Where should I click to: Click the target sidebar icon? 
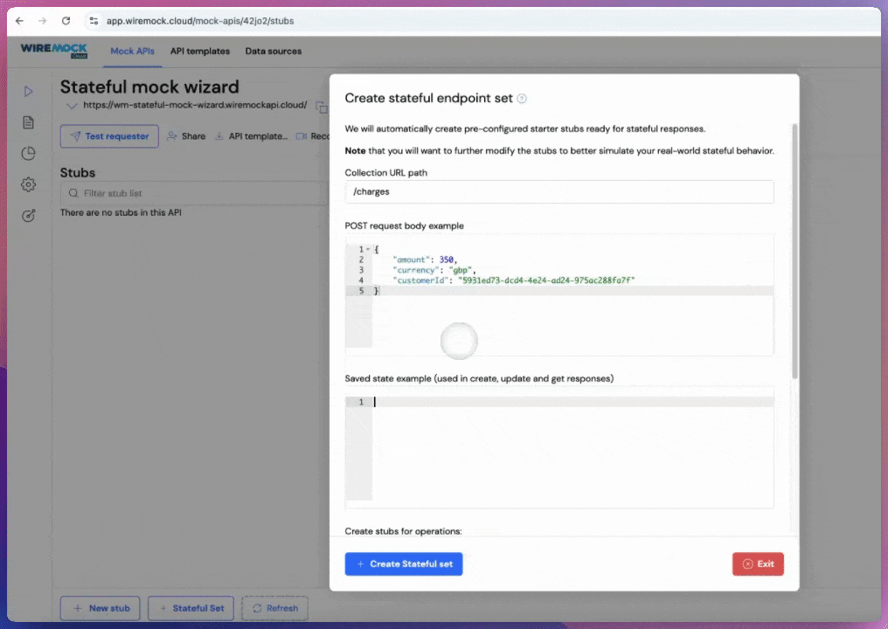click(28, 216)
